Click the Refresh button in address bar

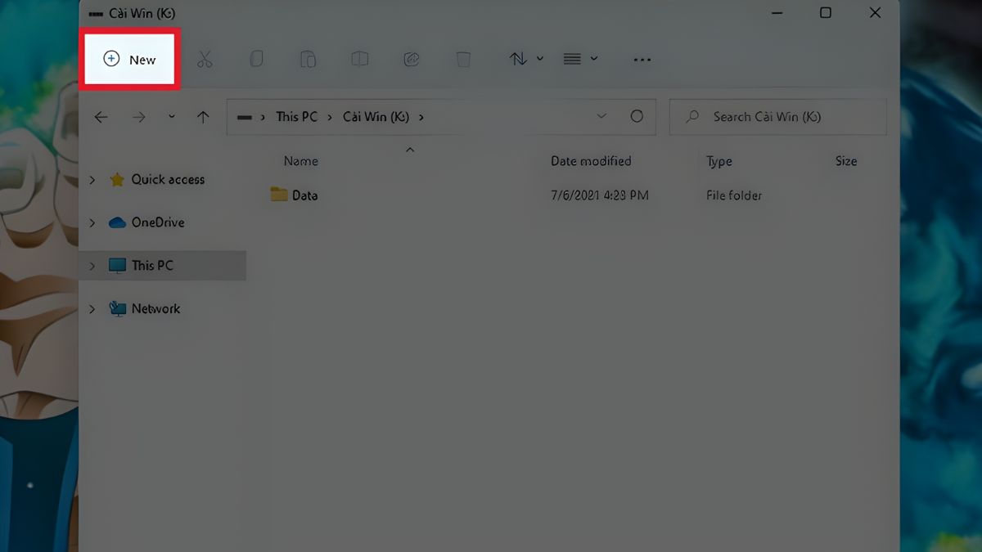(x=637, y=117)
